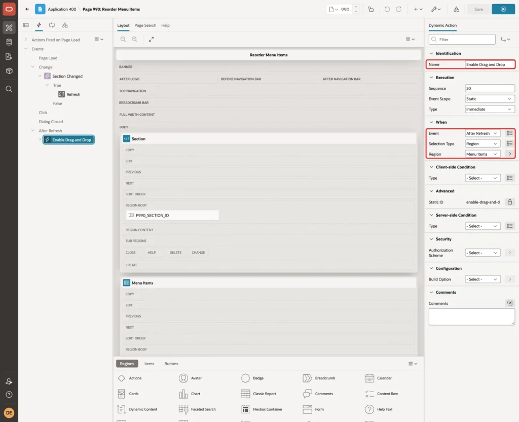
Task: Open the Help question mark icon
Action: 9,395
